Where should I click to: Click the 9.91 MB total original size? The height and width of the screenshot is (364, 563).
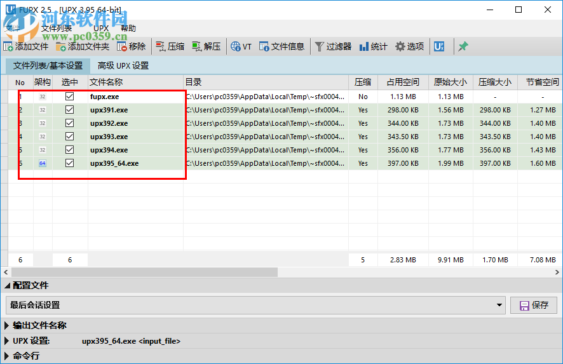(451, 260)
